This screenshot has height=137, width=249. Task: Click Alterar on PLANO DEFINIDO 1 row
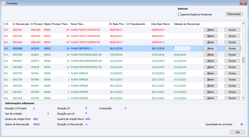[210, 48]
